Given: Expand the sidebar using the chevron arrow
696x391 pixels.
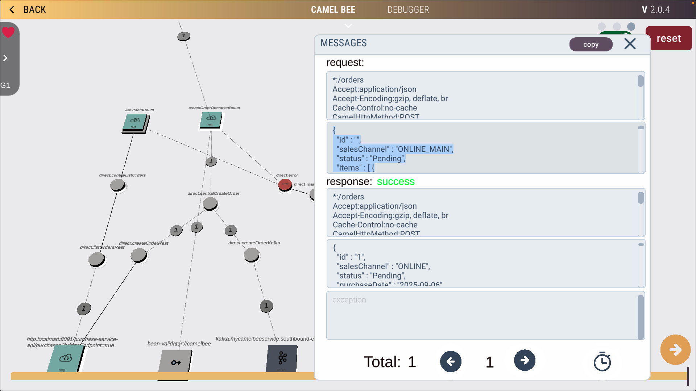Looking at the screenshot, I should click(5, 58).
